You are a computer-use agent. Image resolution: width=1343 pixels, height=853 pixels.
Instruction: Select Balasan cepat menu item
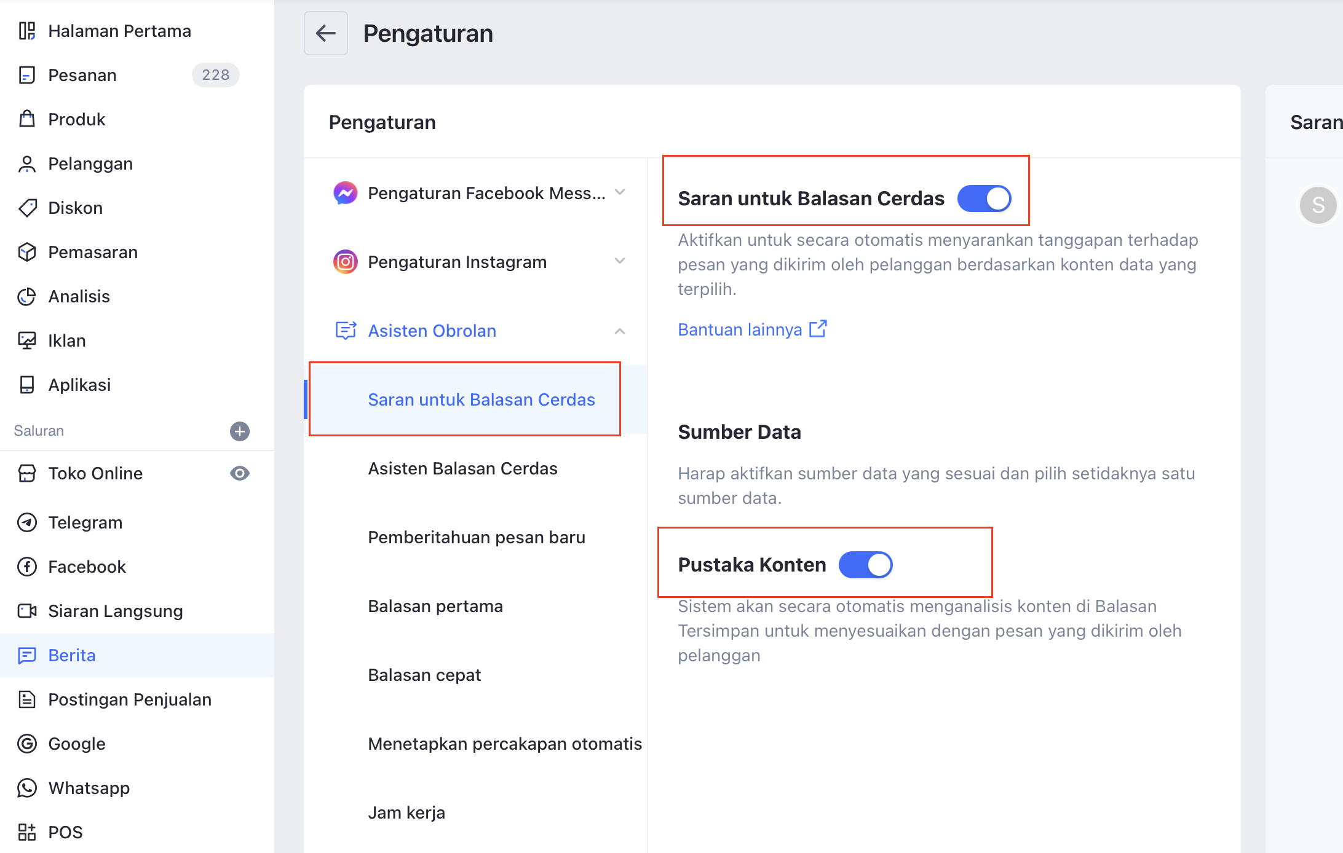[424, 675]
